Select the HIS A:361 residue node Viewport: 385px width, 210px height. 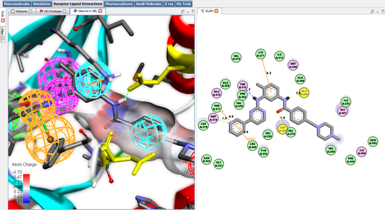click(343, 111)
